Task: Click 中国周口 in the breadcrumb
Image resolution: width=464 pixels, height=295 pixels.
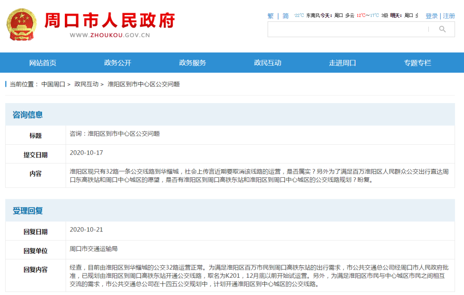Action: tap(53, 84)
